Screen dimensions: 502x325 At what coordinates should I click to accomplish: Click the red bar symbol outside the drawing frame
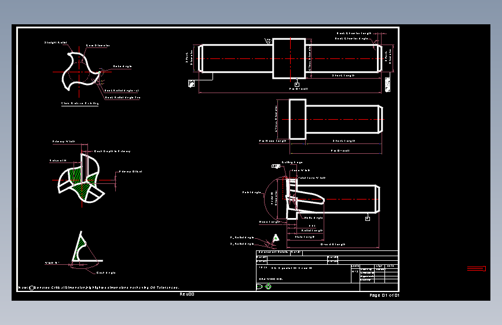(x=477, y=269)
